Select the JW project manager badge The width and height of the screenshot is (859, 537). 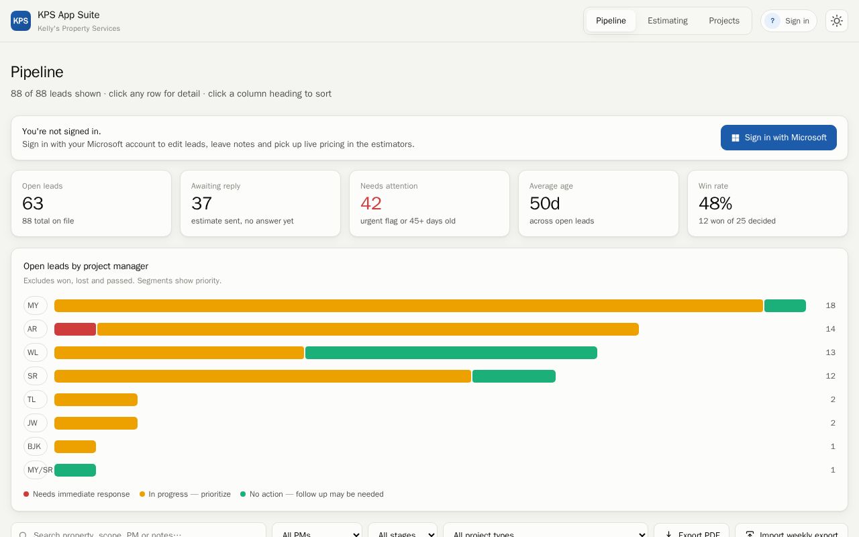tap(36, 423)
